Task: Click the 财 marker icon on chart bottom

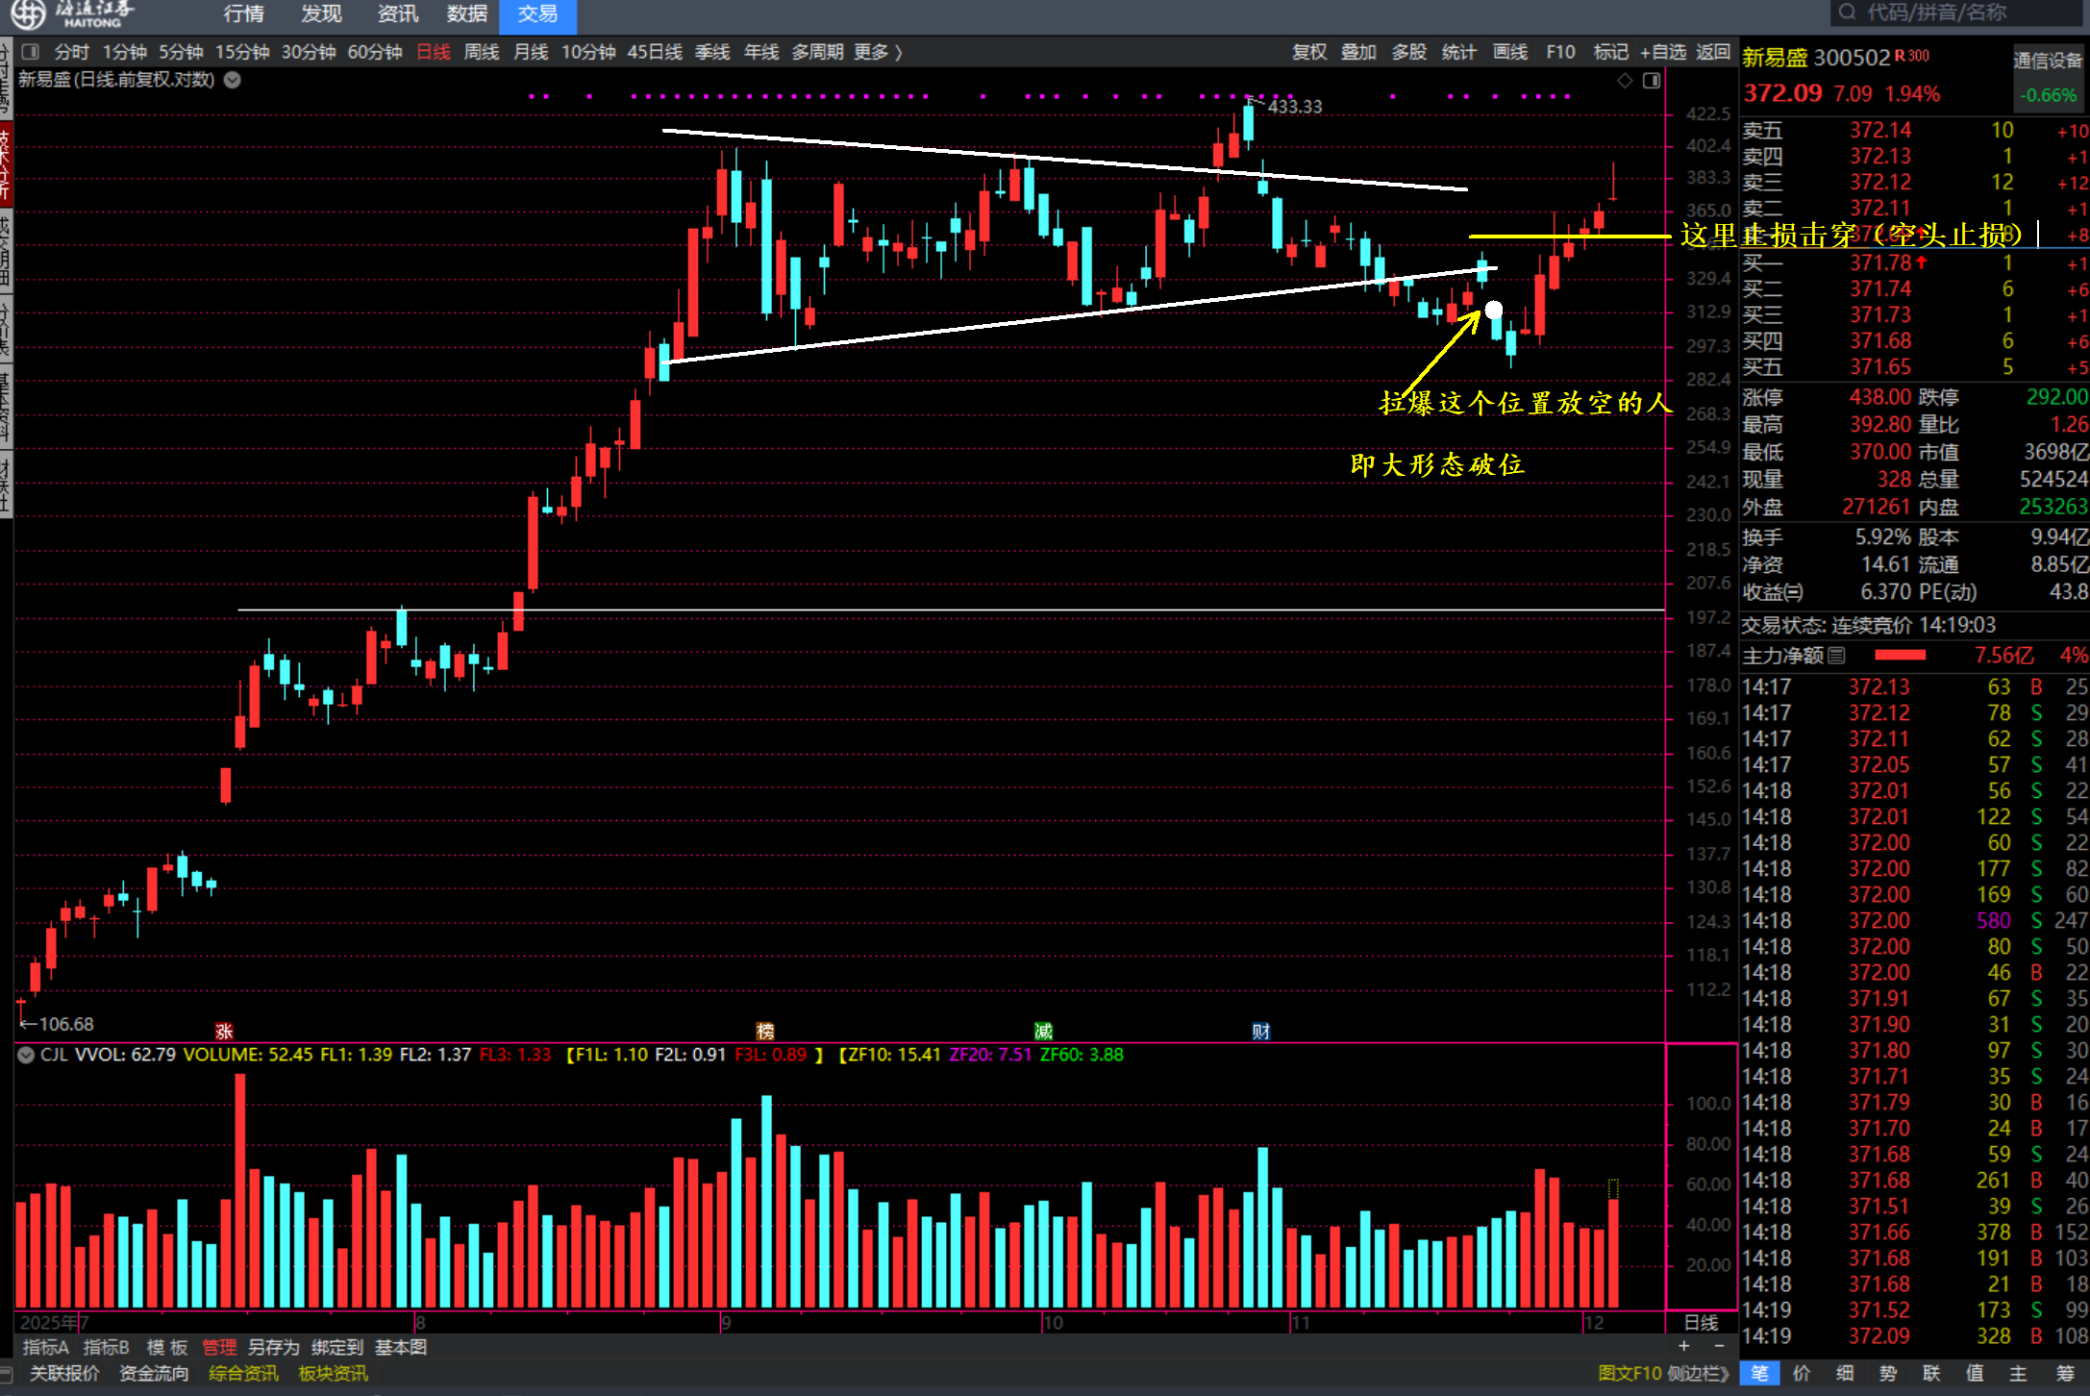Action: (1260, 1032)
